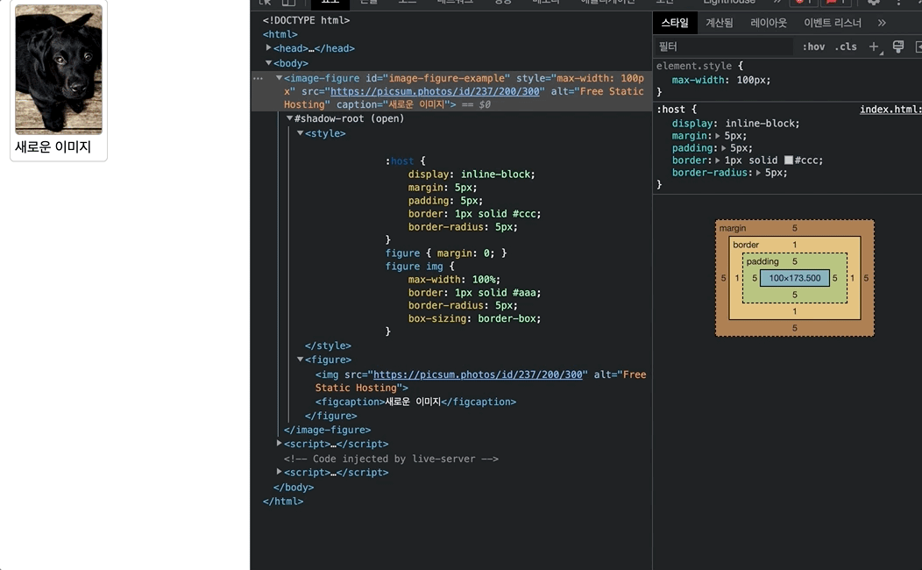
Task: Click the :host selector in the Styles pane
Action: (x=670, y=110)
